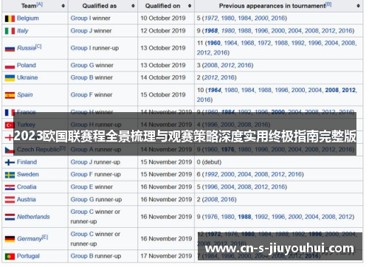
Task: Open the Spain team link
Action: point(25,94)
